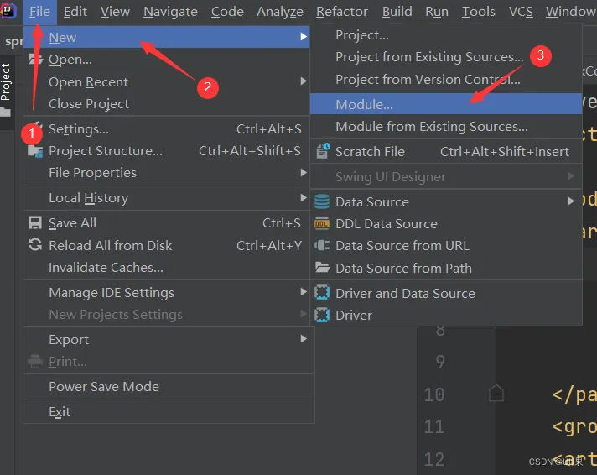The width and height of the screenshot is (597, 475).
Task: Open Project Structure... entry
Action: 166,151
